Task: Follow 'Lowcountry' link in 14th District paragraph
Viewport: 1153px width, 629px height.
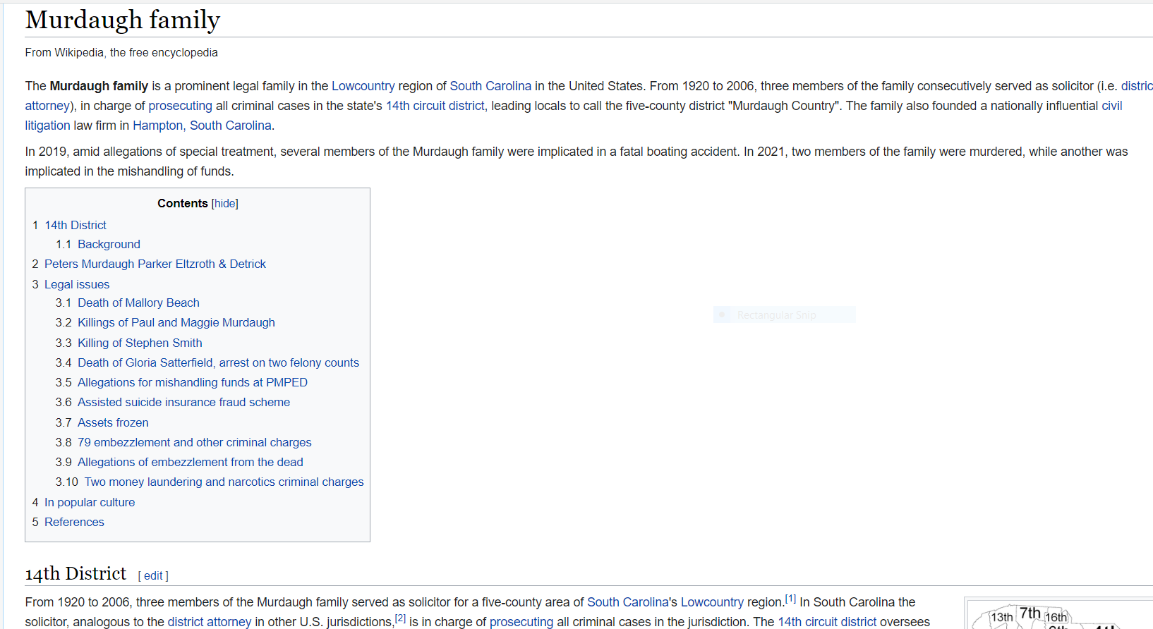Action: coord(712,602)
